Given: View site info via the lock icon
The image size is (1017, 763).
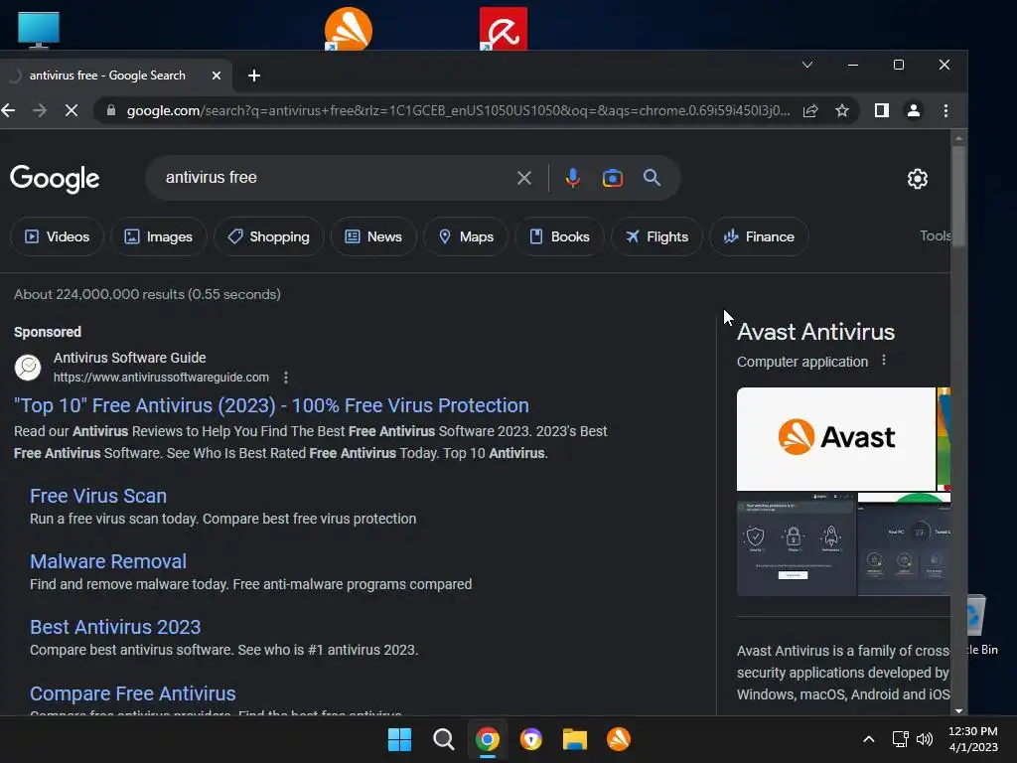Looking at the screenshot, I should click(x=111, y=110).
